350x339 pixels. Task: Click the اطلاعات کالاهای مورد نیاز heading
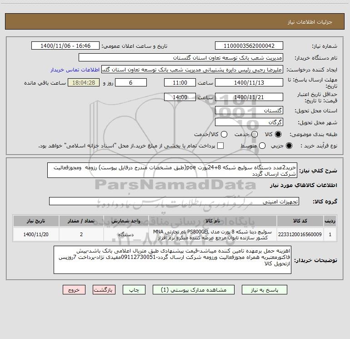coord(304,185)
